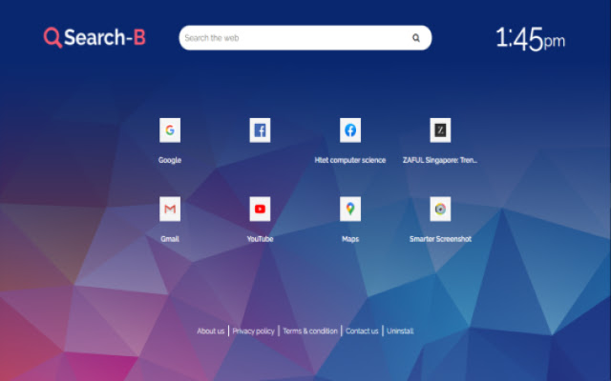This screenshot has width=611, height=381.
Task: Click the Search-B logo
Action: [95, 38]
